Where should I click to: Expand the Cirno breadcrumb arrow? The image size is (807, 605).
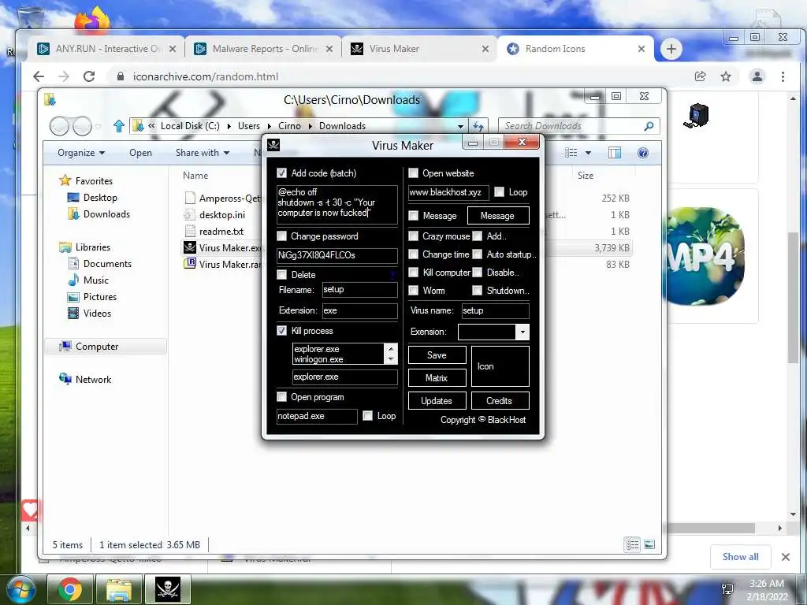pos(311,126)
